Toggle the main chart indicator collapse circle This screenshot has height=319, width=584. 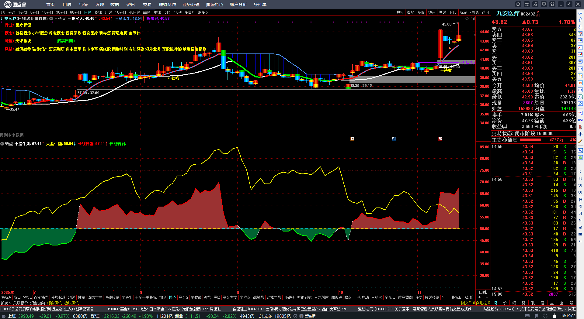coord(51,19)
